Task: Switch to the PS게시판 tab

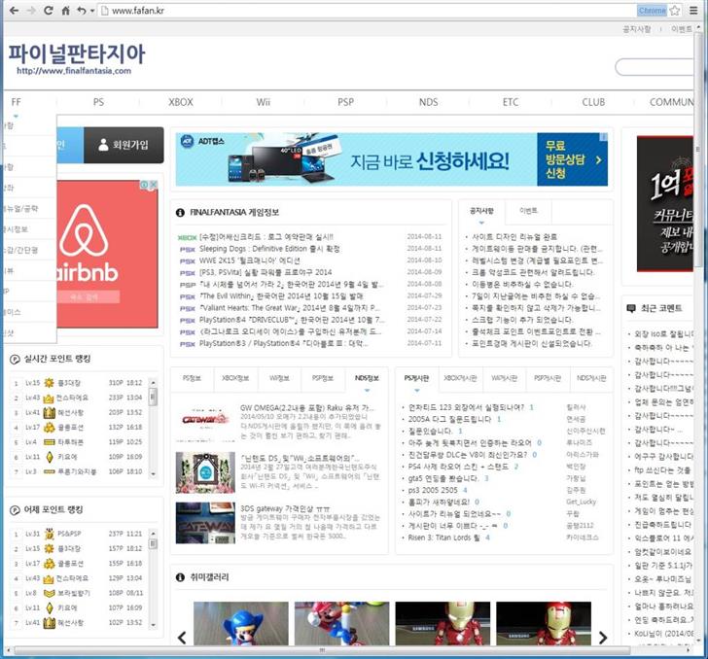Action: click(417, 378)
